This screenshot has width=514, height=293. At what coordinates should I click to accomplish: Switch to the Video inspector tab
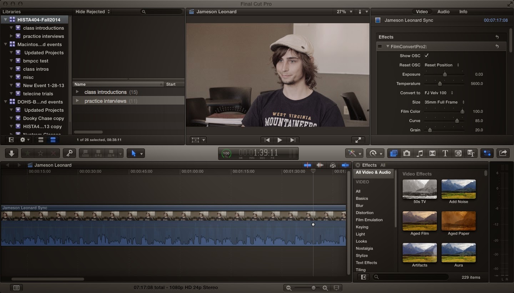[422, 12]
